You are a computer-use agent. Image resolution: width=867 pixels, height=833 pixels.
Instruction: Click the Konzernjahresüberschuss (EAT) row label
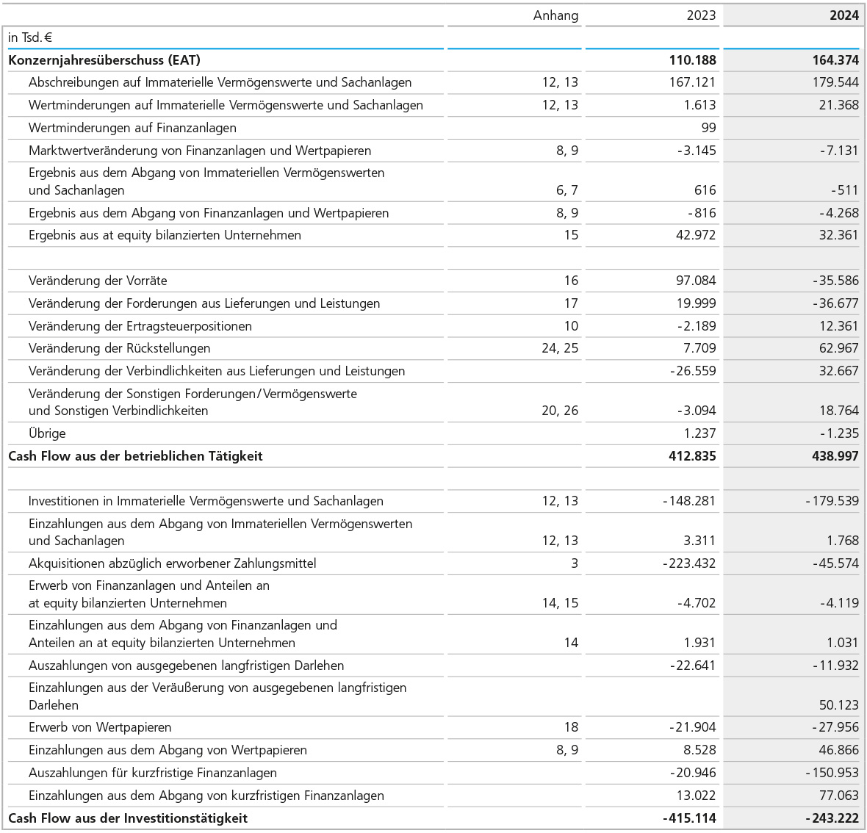[104, 60]
